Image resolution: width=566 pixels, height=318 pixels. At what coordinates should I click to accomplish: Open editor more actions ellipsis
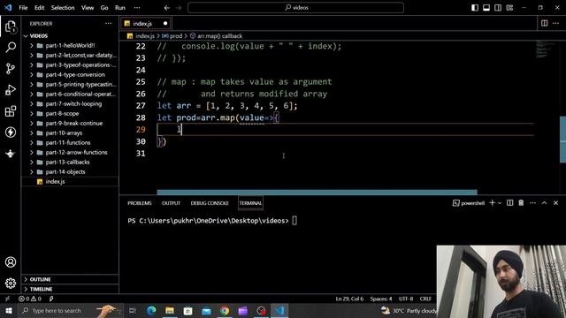pos(556,24)
